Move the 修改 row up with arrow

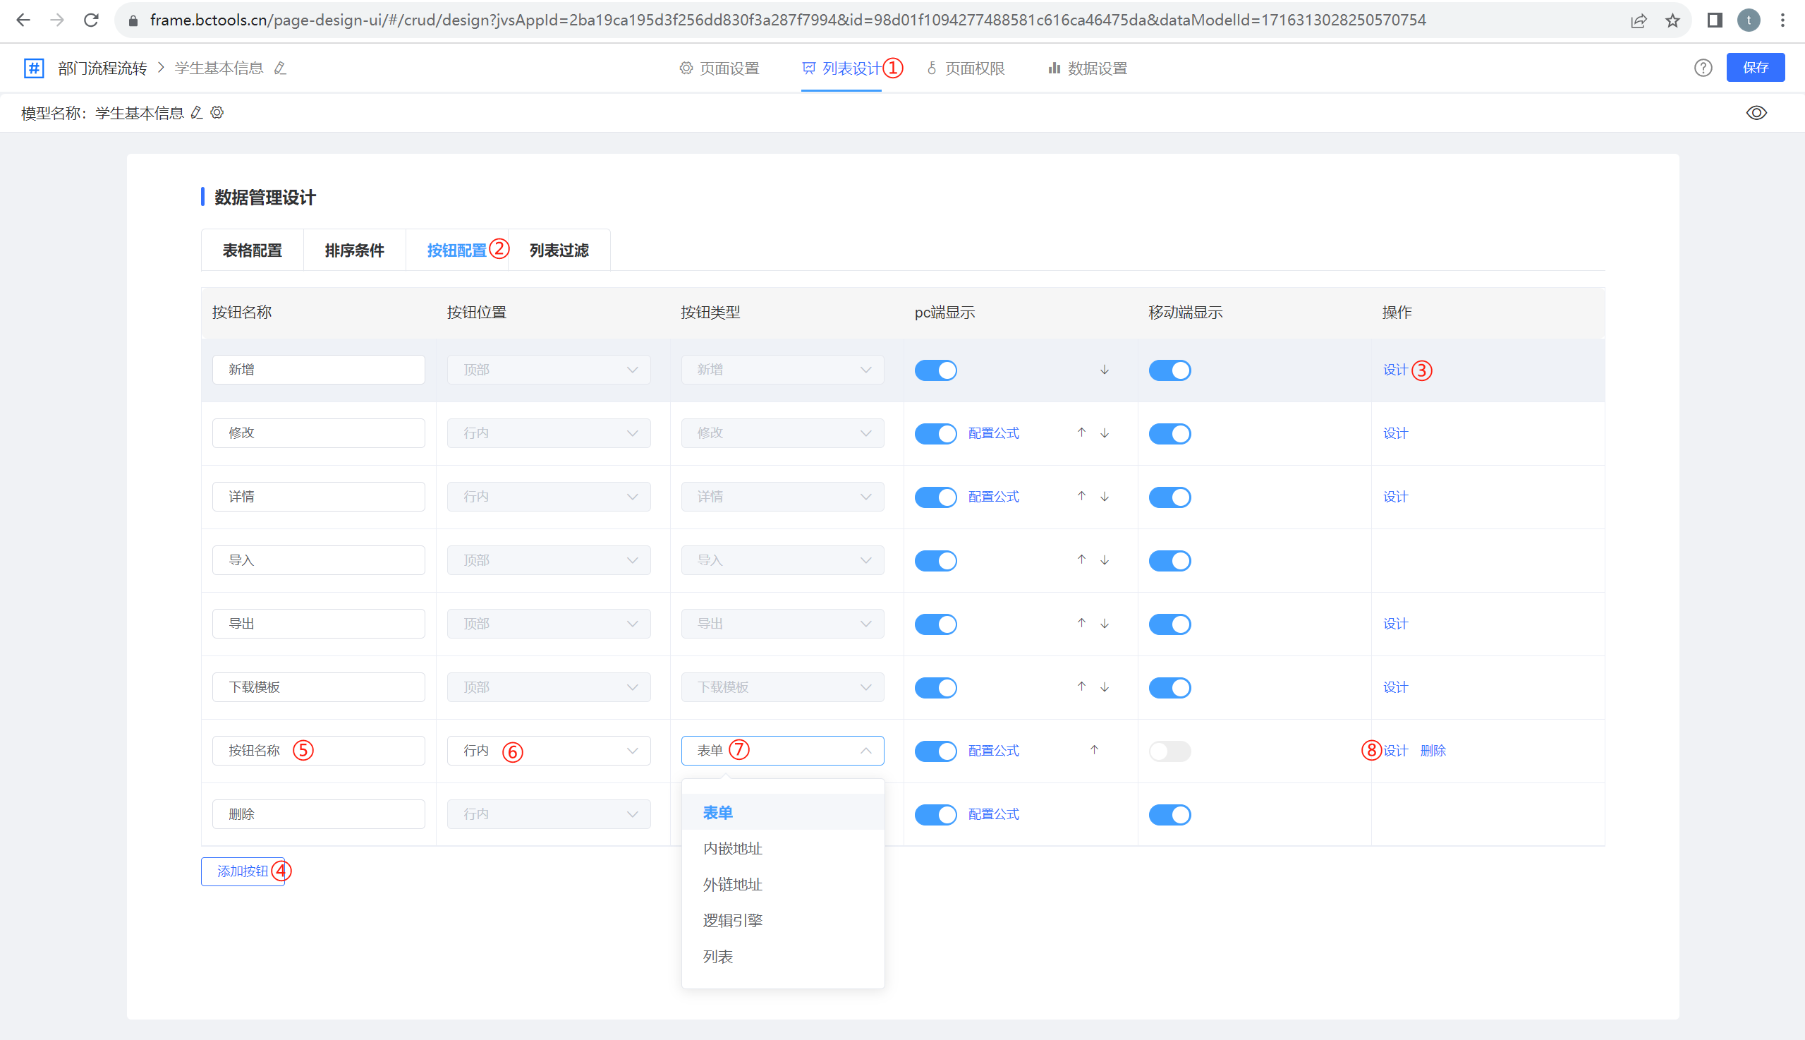coord(1081,433)
